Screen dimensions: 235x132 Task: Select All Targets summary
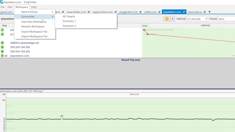[69, 16]
